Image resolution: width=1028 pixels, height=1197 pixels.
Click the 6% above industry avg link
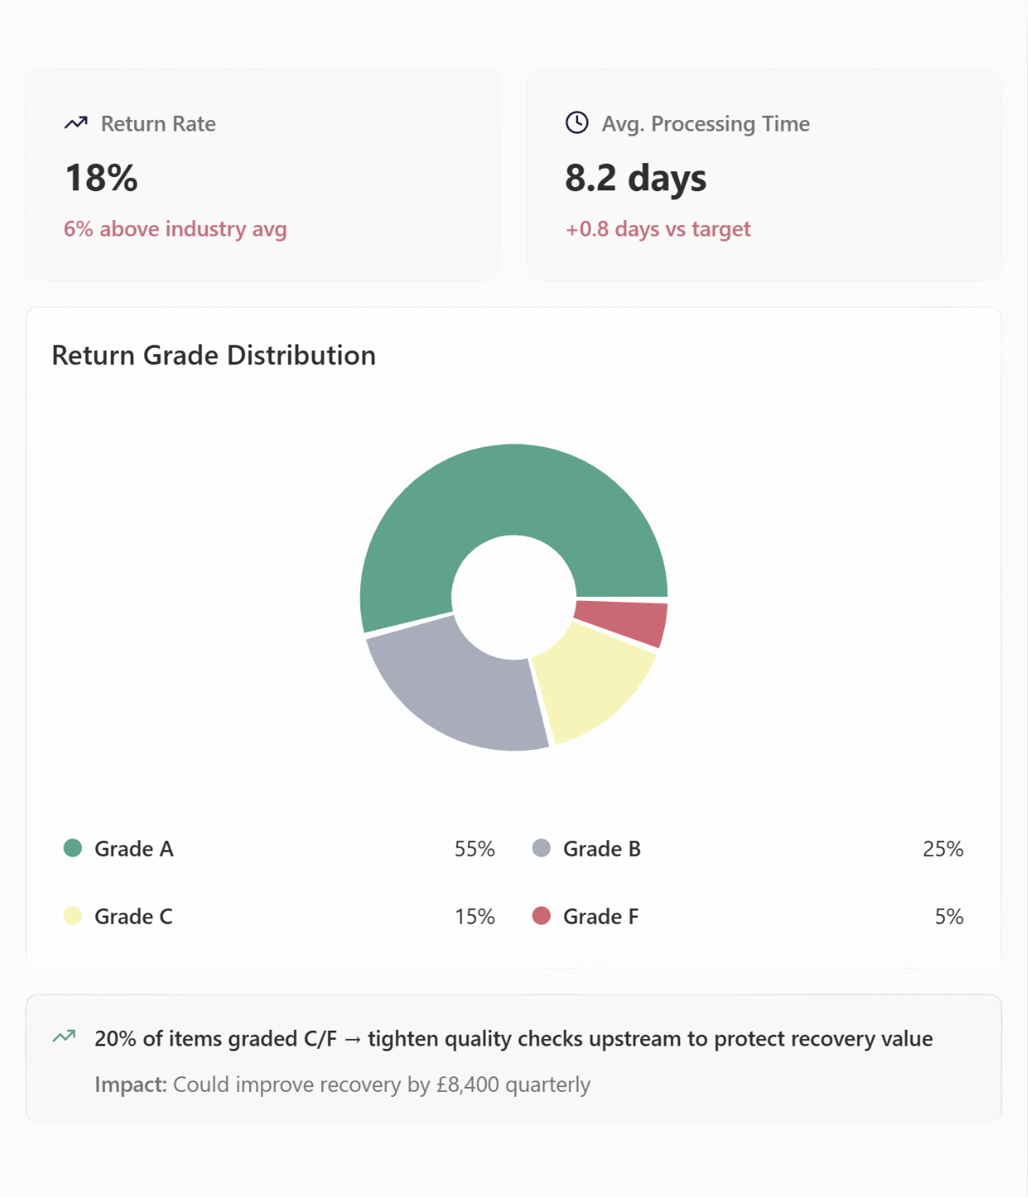[176, 229]
